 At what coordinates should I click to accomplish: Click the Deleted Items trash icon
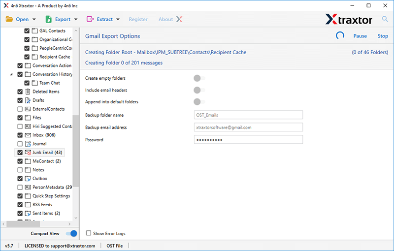pos(28,92)
